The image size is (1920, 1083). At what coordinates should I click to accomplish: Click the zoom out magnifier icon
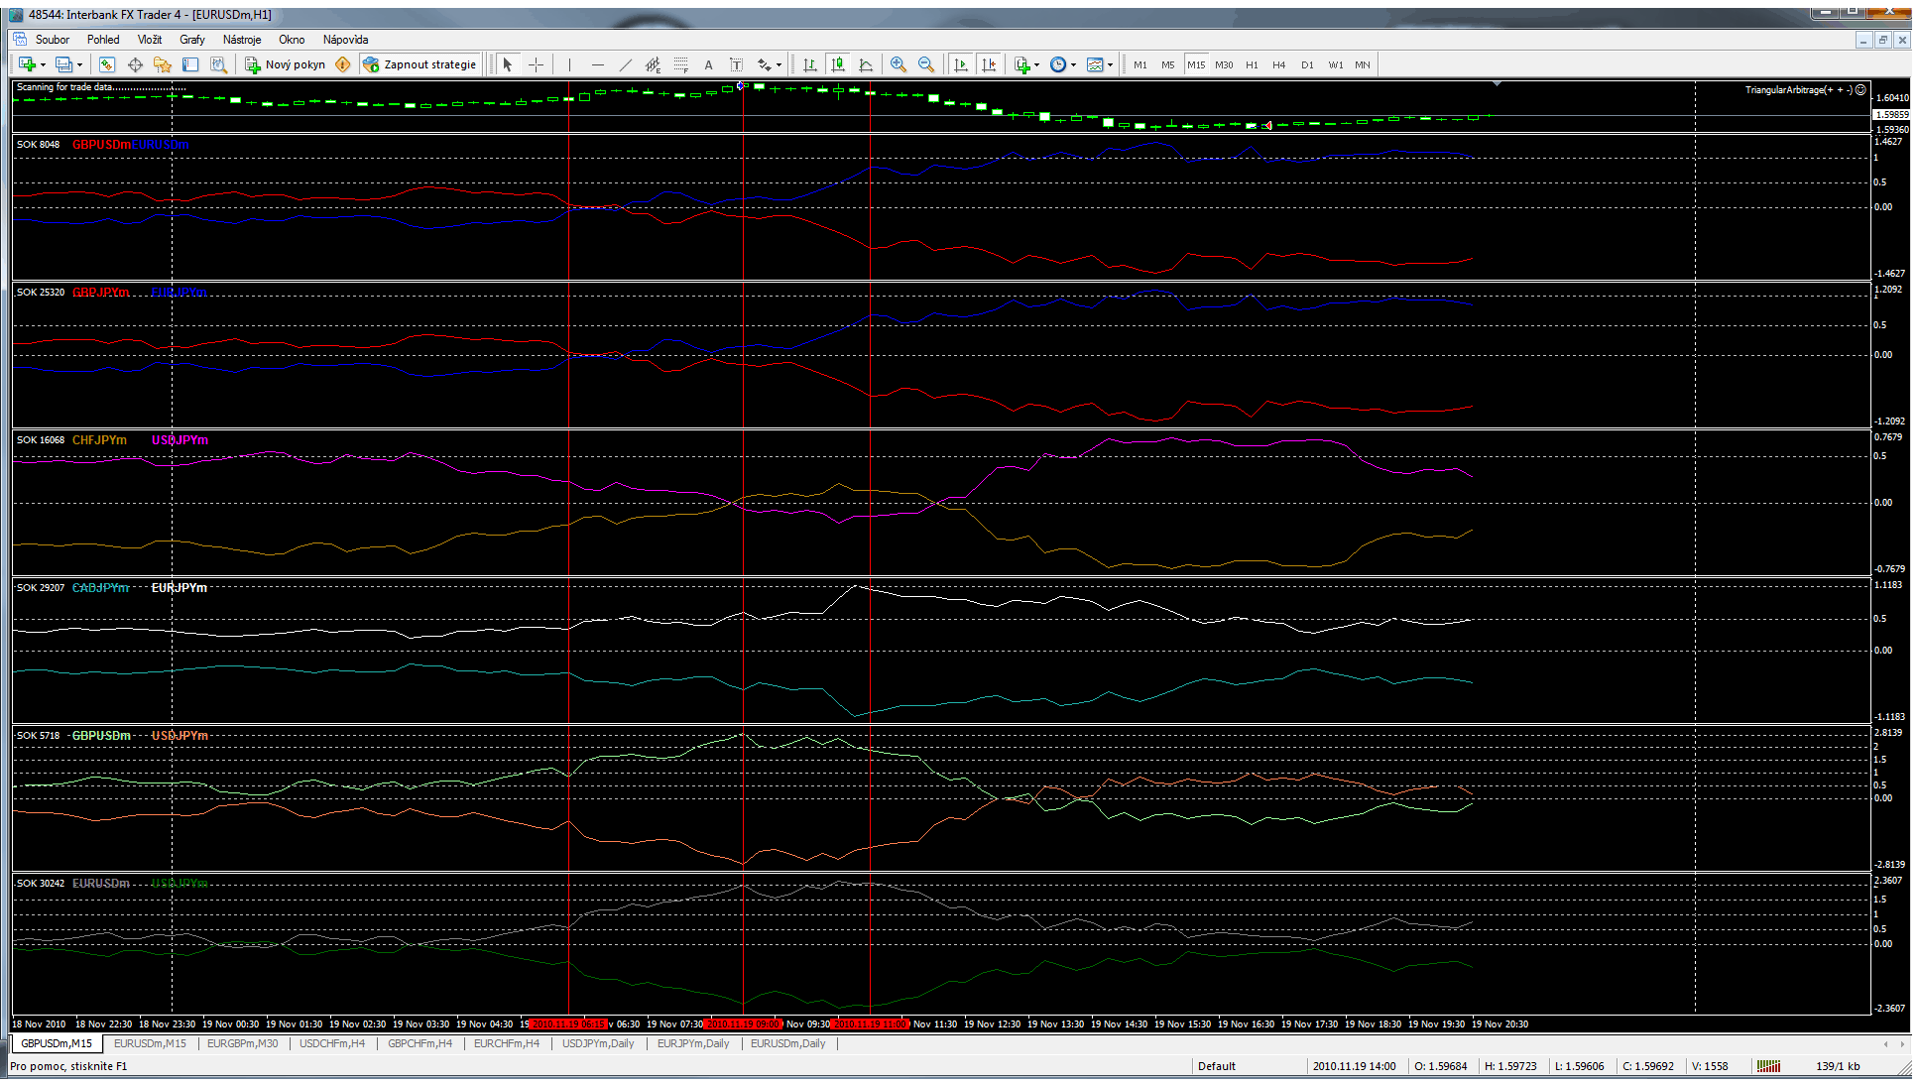tap(926, 64)
